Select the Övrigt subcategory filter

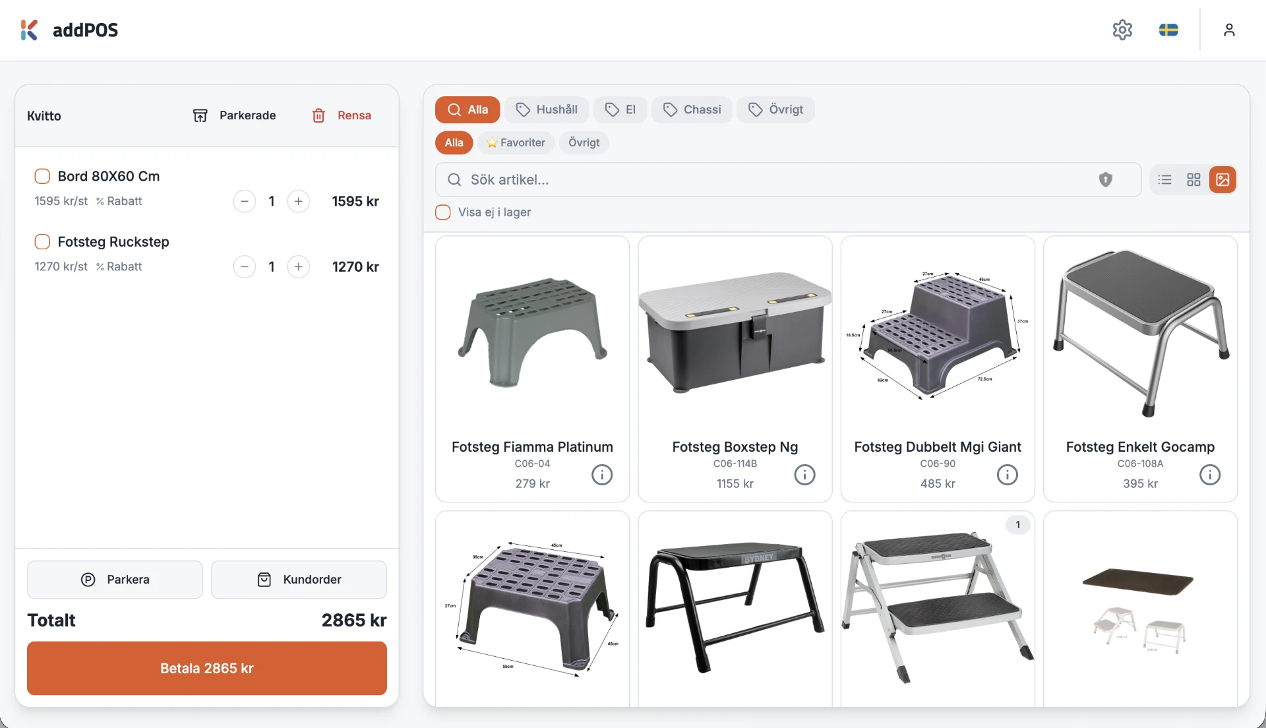[584, 142]
